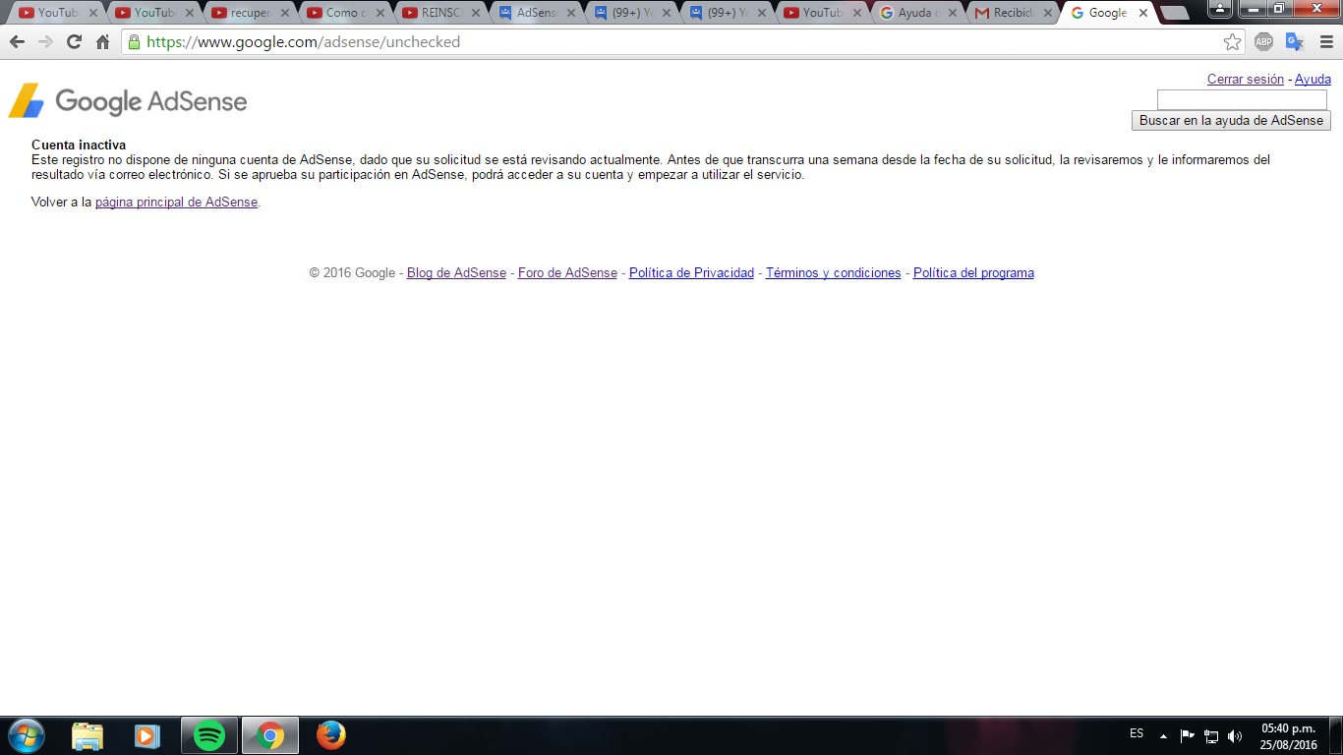1343x755 pixels.
Task: Open 'Política de Privacidad'
Action: pyautogui.click(x=691, y=272)
